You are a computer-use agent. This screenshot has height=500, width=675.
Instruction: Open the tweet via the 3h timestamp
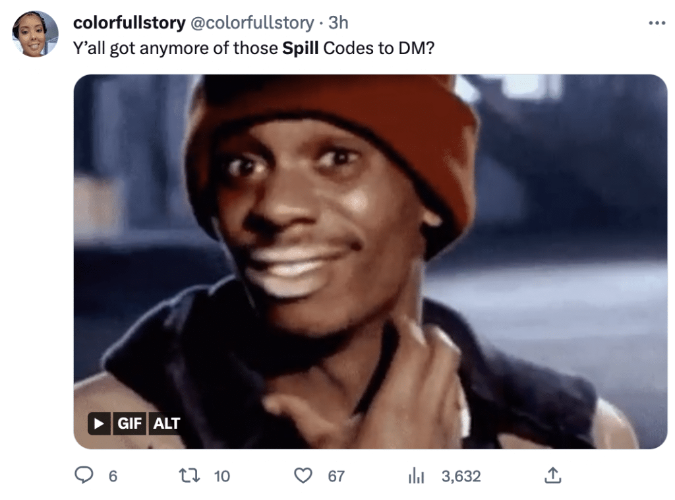coord(338,23)
